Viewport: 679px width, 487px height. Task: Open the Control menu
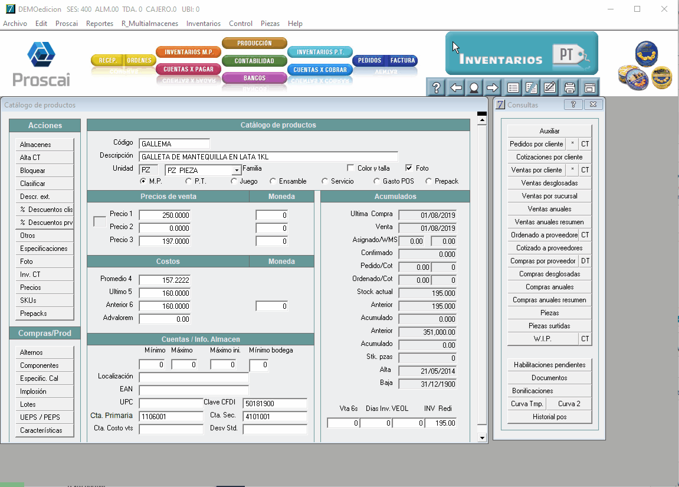pos(241,24)
